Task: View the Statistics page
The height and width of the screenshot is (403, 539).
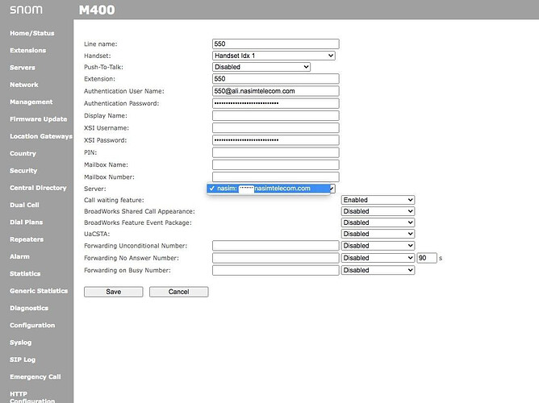Action: [25, 273]
